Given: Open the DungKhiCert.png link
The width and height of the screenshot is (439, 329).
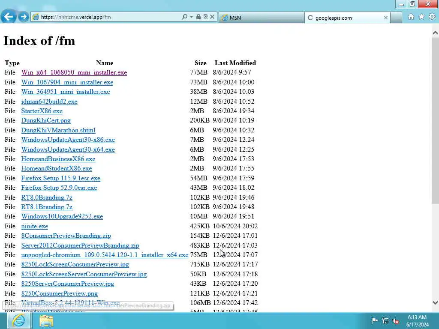Looking at the screenshot, I should pos(46,120).
